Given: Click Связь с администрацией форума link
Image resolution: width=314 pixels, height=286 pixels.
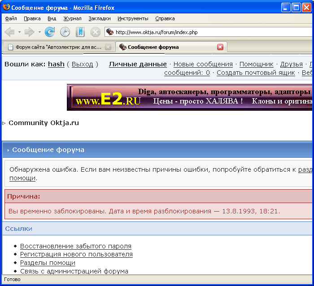Looking at the screenshot, I should [x=74, y=271].
